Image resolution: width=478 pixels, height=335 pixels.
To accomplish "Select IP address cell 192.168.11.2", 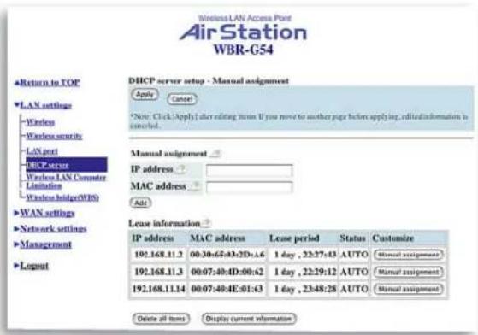I will click(158, 255).
